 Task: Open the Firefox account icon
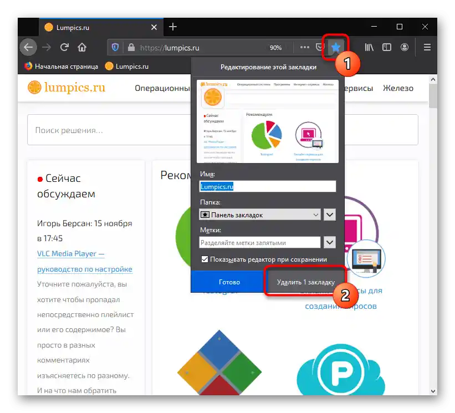[x=404, y=47]
